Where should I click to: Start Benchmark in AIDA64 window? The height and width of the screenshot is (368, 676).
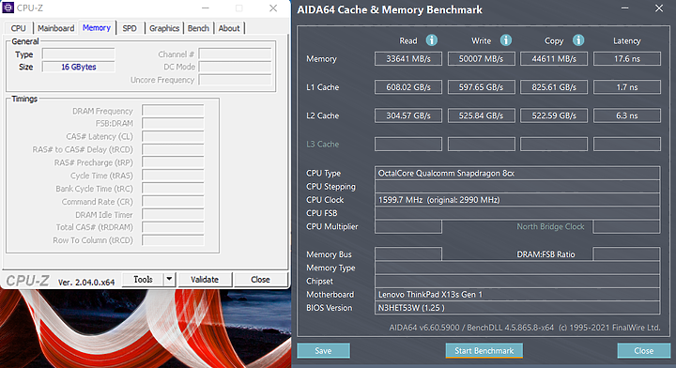pos(484,351)
